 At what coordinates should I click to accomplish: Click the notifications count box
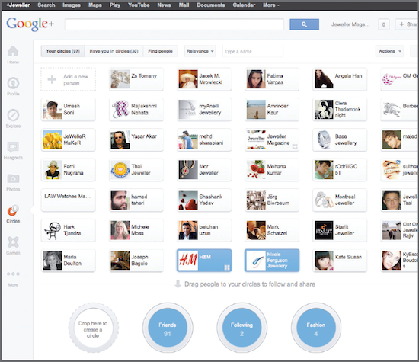click(x=383, y=24)
